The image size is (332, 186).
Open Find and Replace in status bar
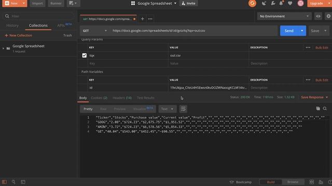pos(13,182)
